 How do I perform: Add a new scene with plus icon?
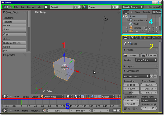pyautogui.click(x=113, y=7)
